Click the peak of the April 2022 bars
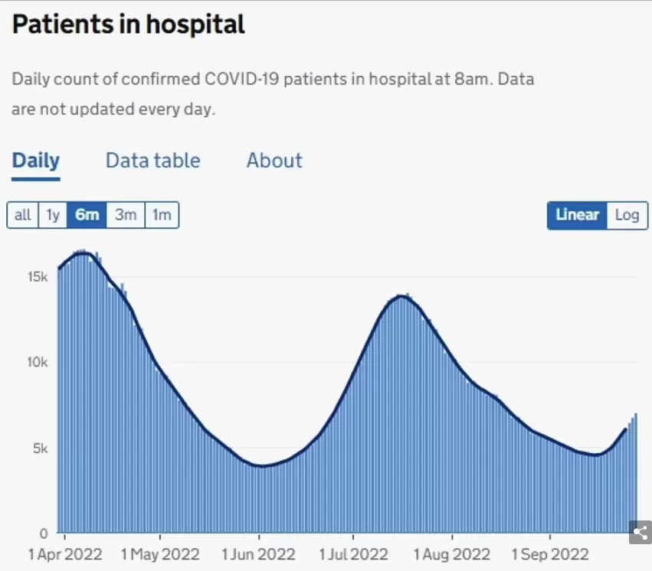652x571 pixels. pos(83,253)
